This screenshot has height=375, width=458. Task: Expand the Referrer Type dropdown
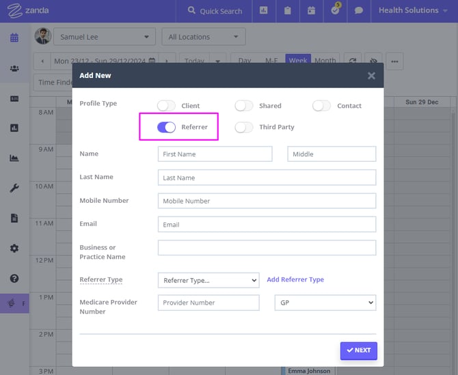pos(208,280)
